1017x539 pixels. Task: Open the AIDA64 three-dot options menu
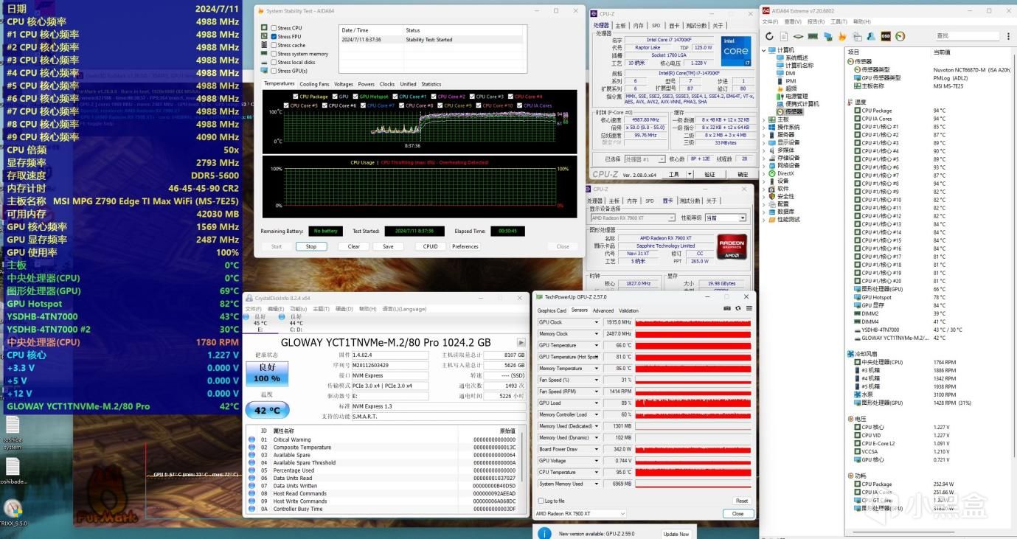[1009, 36]
